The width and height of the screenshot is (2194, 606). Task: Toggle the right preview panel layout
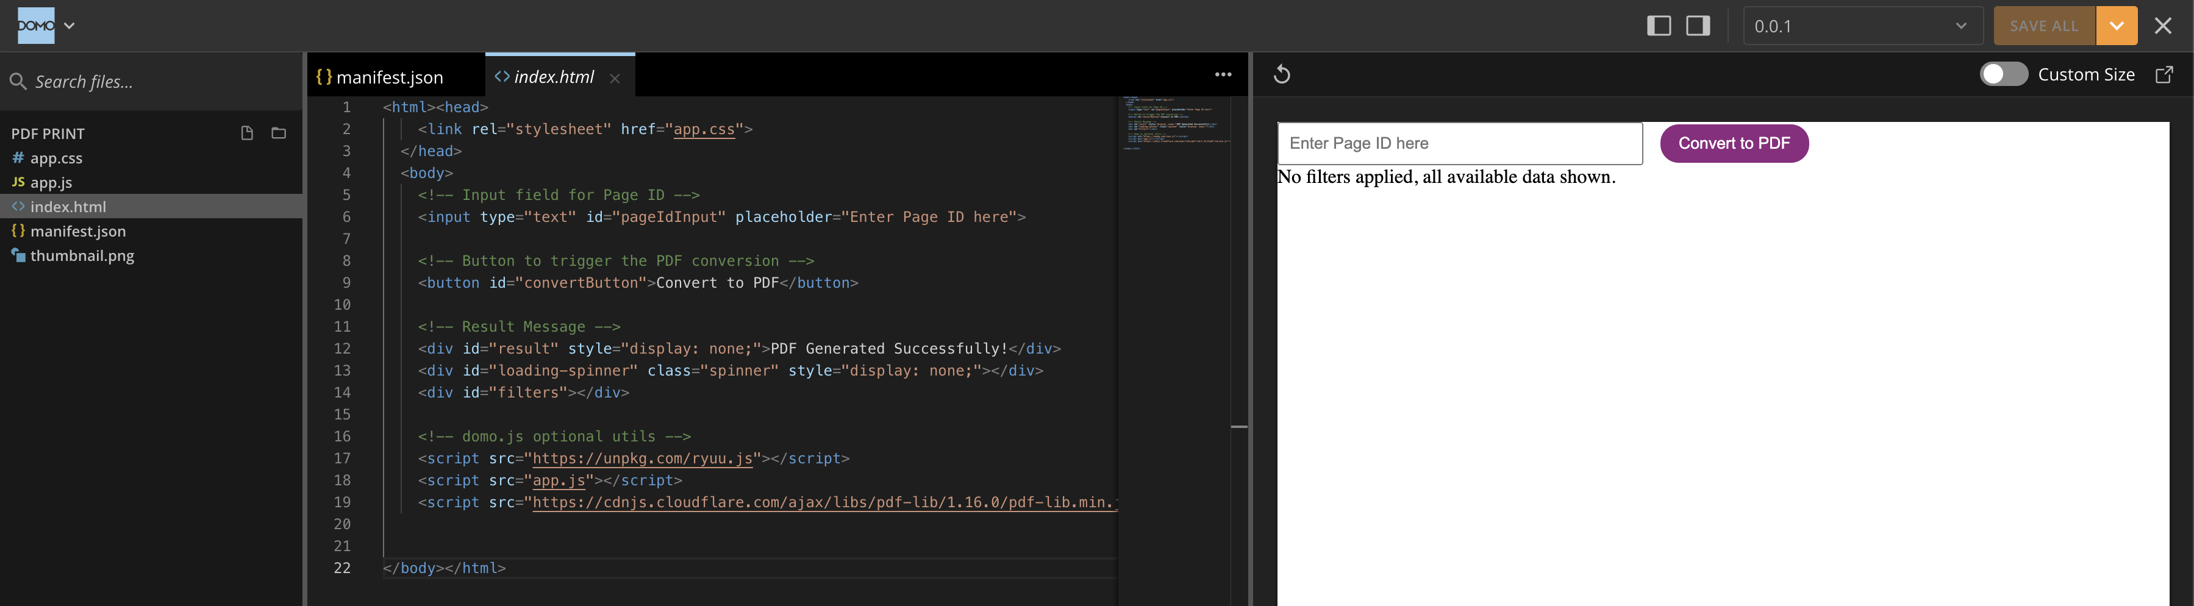click(x=1698, y=26)
